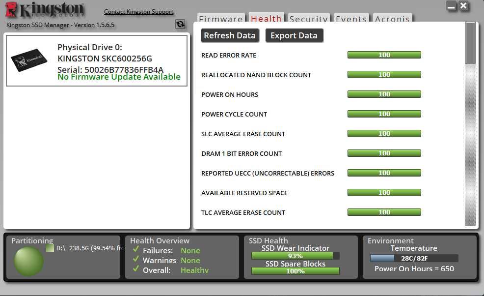The width and height of the screenshot is (484, 296).
Task: Click POWER CYCLE COUNT label
Action: (x=234, y=115)
